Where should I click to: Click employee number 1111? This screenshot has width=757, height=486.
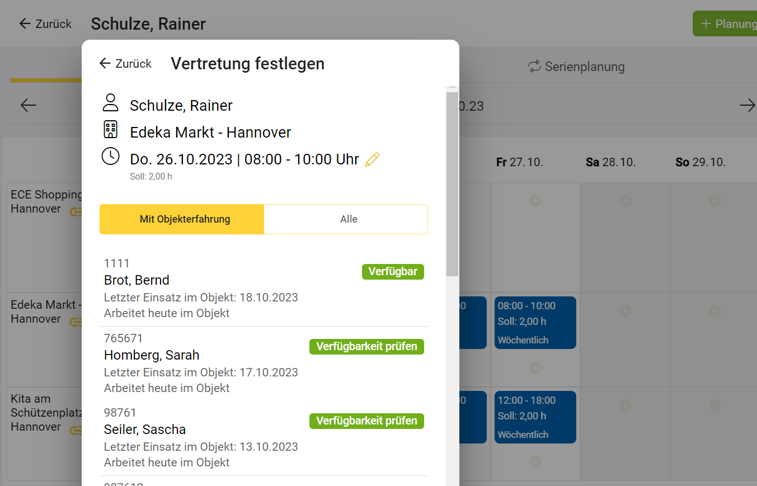116,263
